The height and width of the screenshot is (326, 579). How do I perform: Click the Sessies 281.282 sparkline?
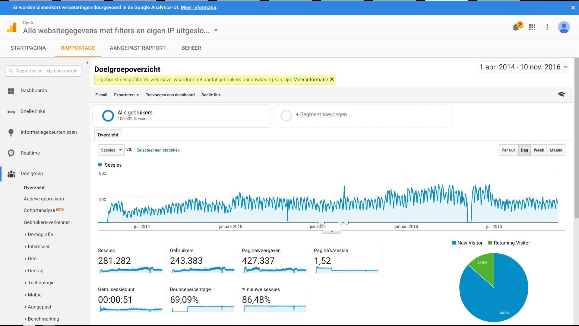coord(131,270)
